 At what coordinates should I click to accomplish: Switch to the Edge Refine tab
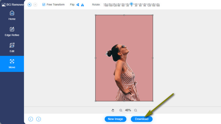[x=12, y=32]
